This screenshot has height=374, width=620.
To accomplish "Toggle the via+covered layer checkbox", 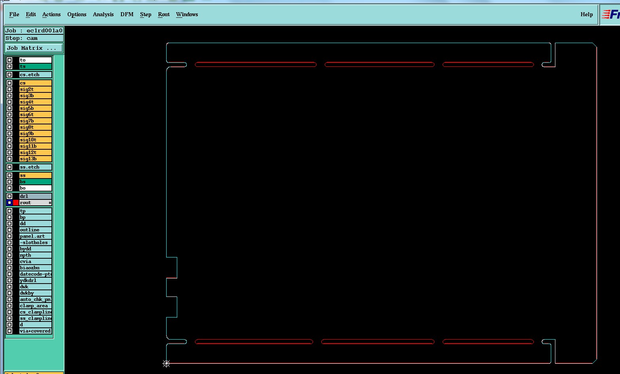I will (9, 331).
